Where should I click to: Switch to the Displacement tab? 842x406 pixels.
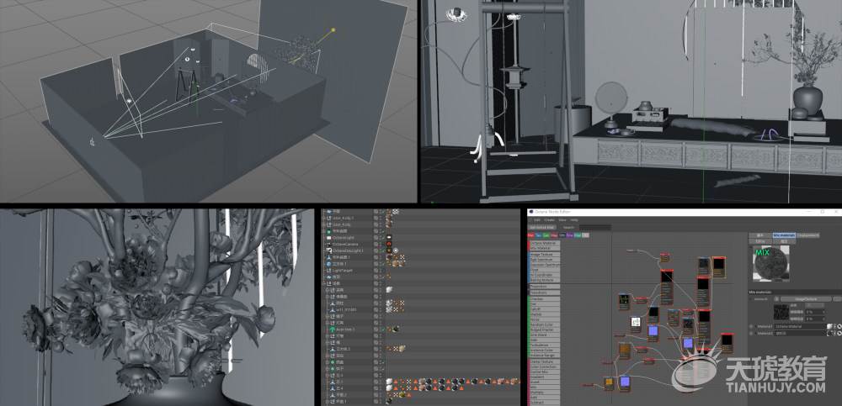[807, 235]
